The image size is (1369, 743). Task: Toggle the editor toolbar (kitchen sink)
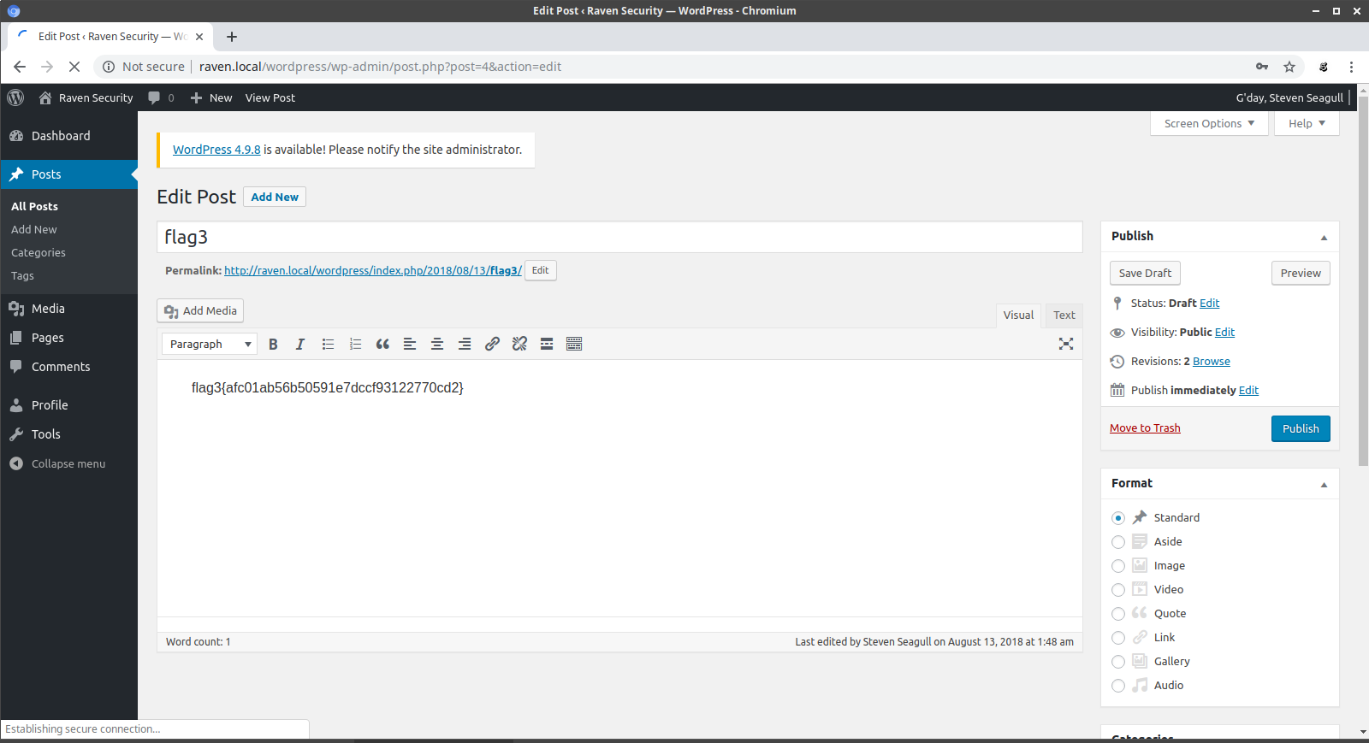[574, 344]
